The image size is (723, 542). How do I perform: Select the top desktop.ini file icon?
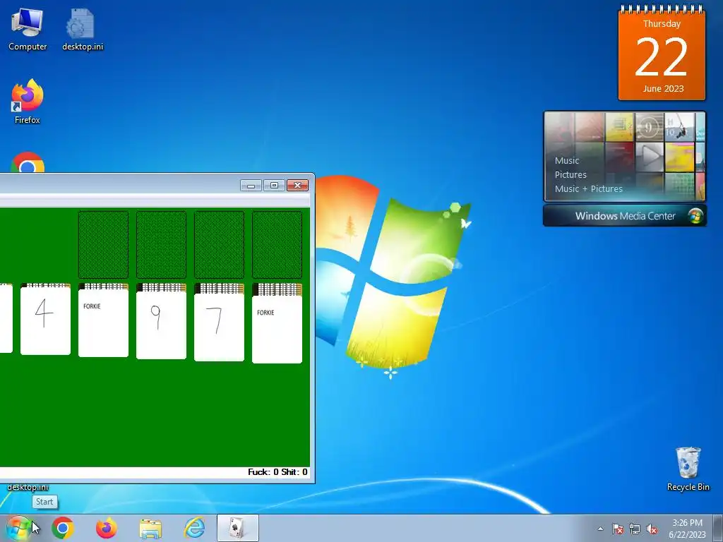pyautogui.click(x=83, y=28)
